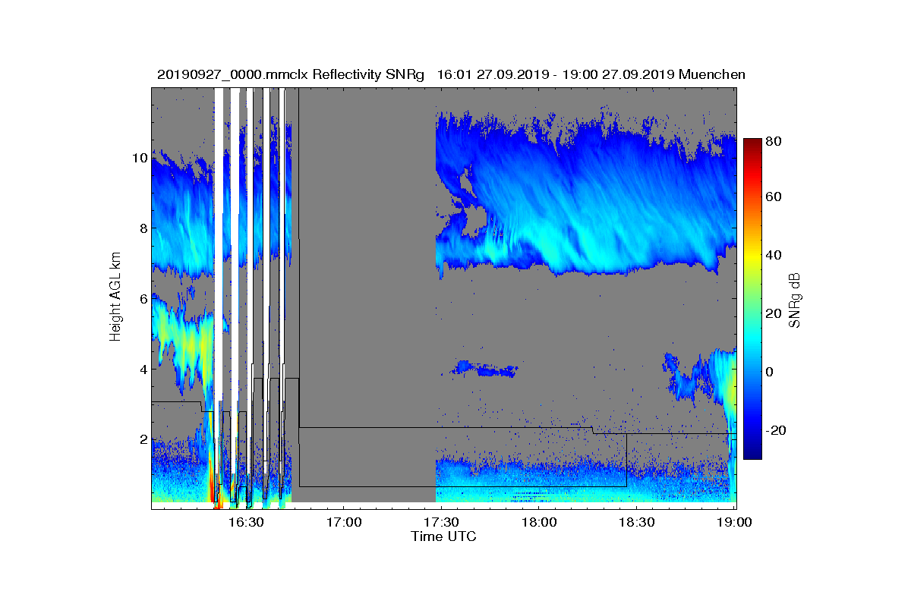The image size is (911, 607).
Task: Click the 16:30 time tick label
Action: [248, 523]
